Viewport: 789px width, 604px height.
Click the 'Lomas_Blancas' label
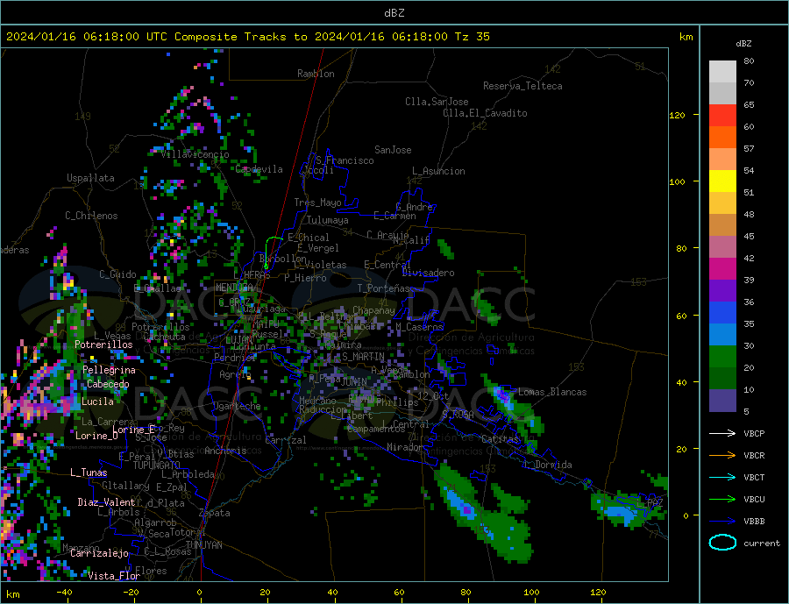(x=552, y=392)
